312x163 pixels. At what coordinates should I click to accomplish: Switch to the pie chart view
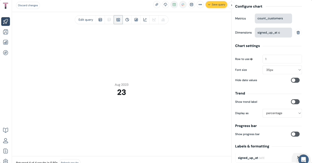[127, 20]
